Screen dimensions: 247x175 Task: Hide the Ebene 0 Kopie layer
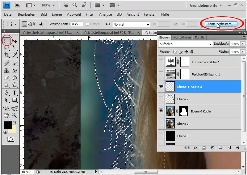[x=161, y=111]
